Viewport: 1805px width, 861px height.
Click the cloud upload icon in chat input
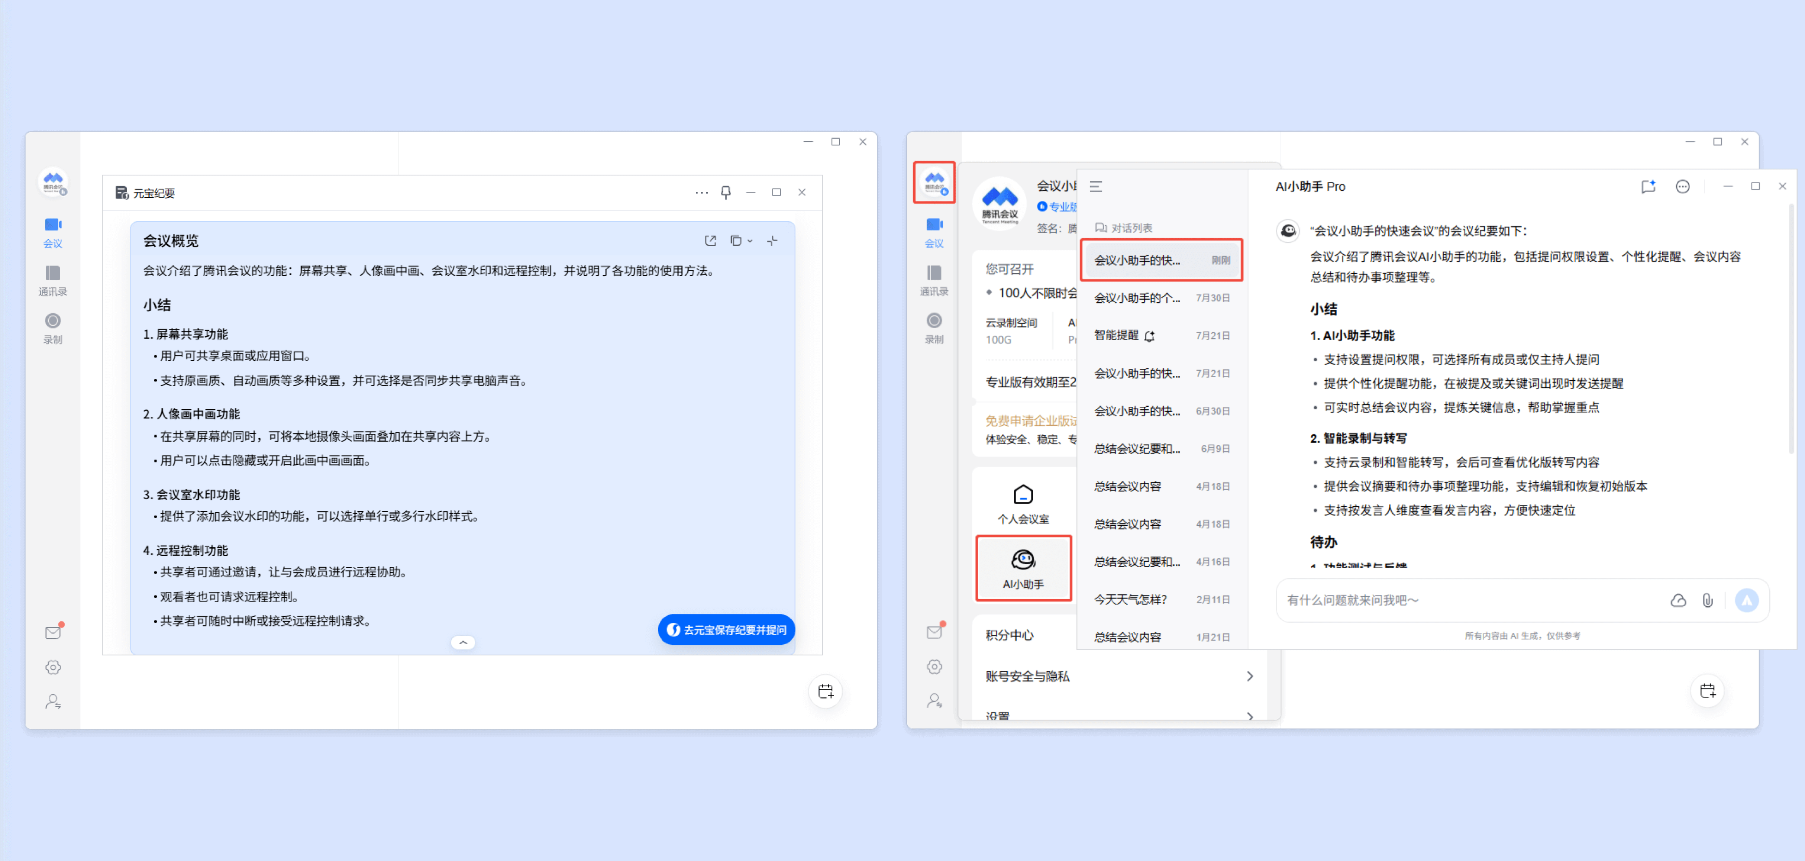(x=1678, y=600)
